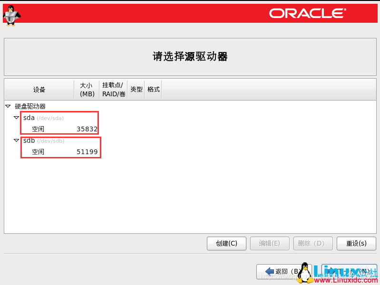Image resolution: width=380 pixels, height=285 pixels.
Task: Click the 设备 column header
Action: [x=39, y=90]
